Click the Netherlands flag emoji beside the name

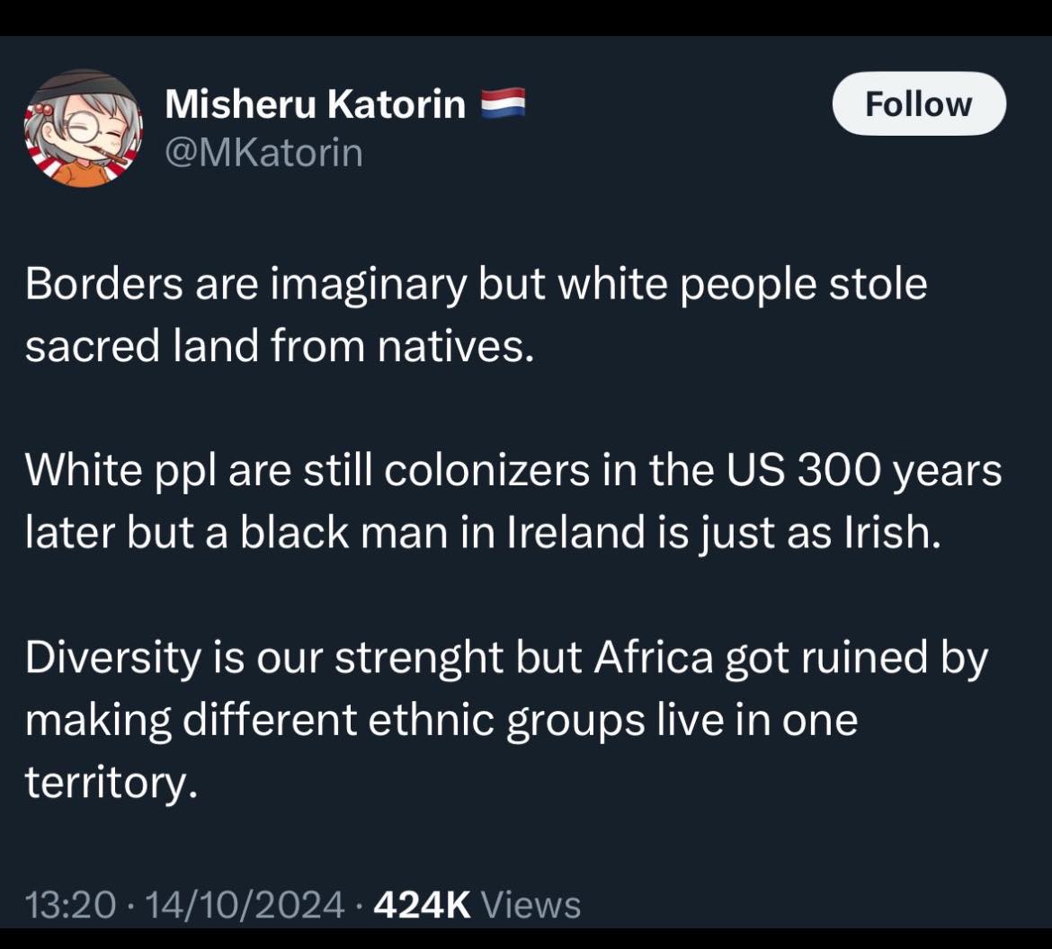[x=504, y=105]
